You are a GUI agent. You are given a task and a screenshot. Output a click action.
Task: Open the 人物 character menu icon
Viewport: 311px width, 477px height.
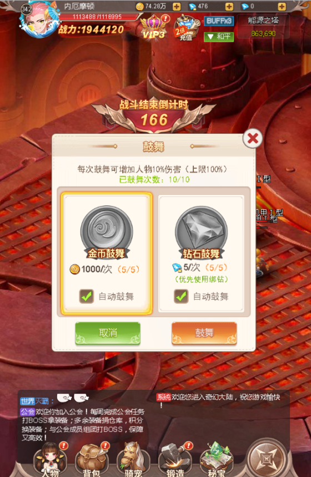pyautogui.click(x=50, y=459)
